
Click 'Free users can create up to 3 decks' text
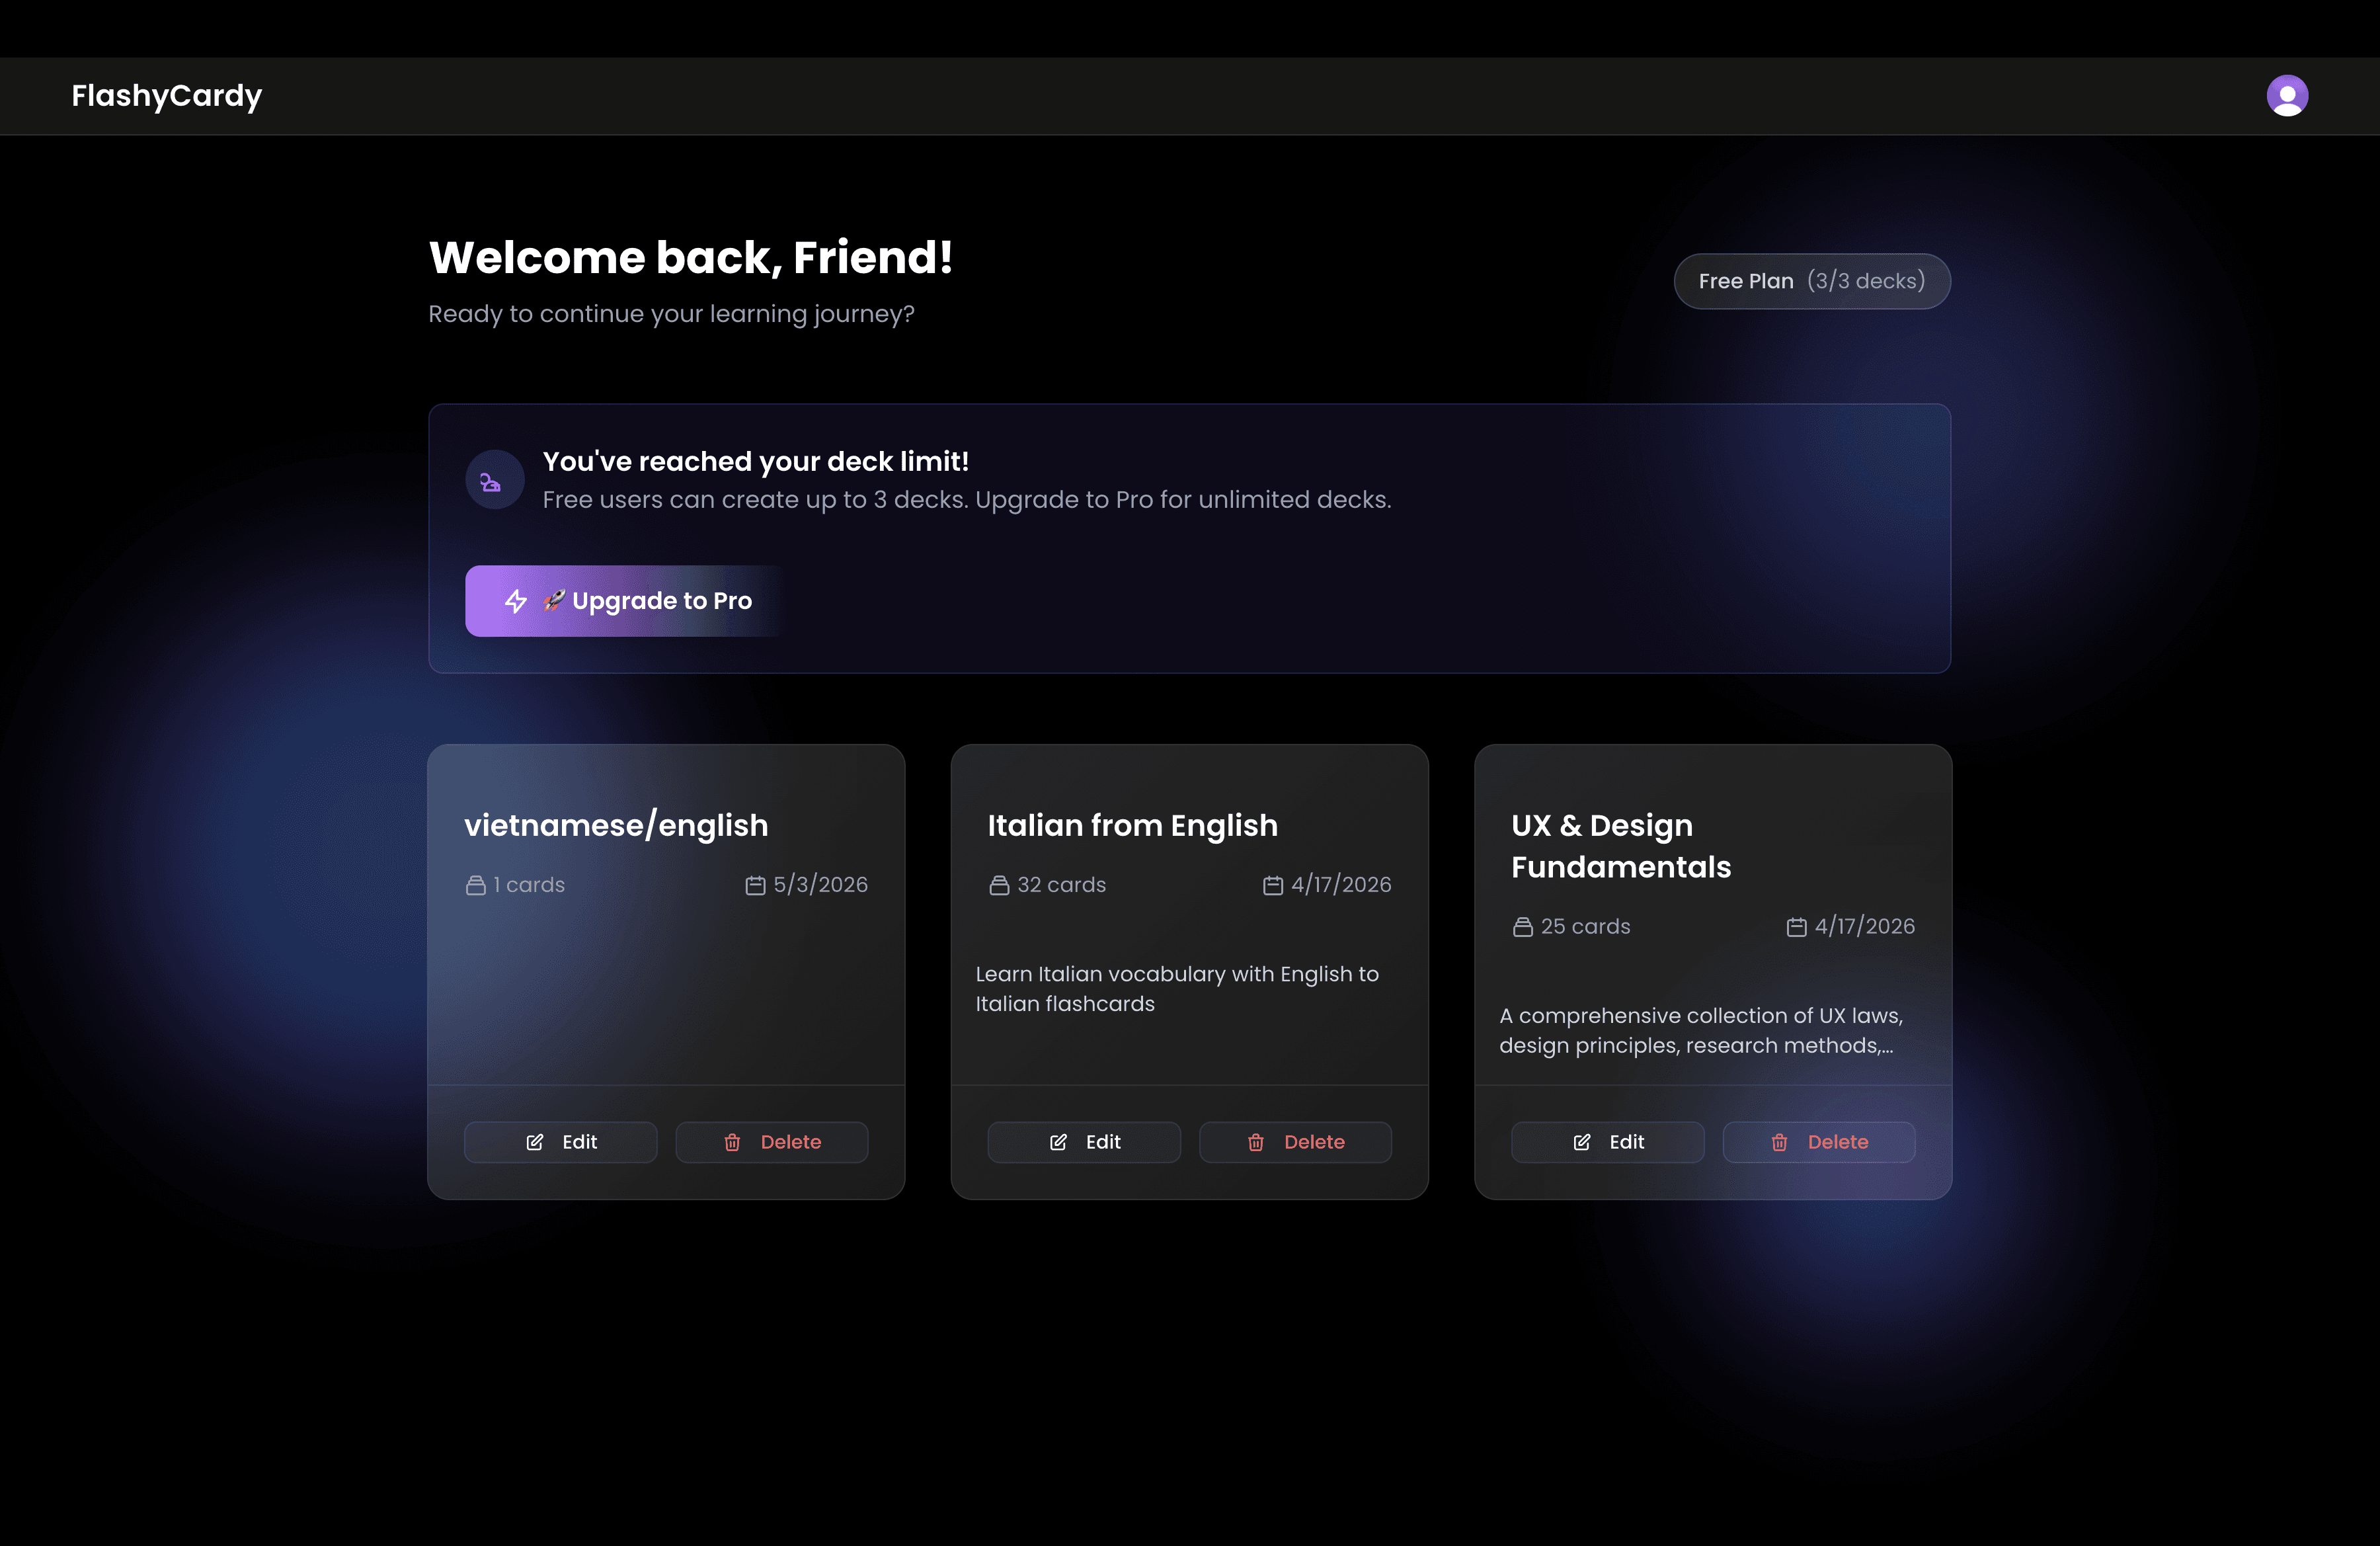click(755, 499)
